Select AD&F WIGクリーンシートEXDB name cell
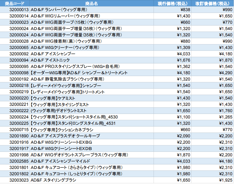Viewport: 234px width, 184px height. tap(92, 149)
